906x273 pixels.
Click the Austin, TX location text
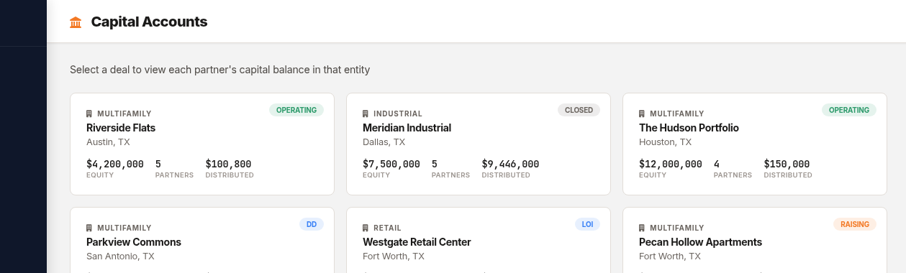(x=108, y=142)
